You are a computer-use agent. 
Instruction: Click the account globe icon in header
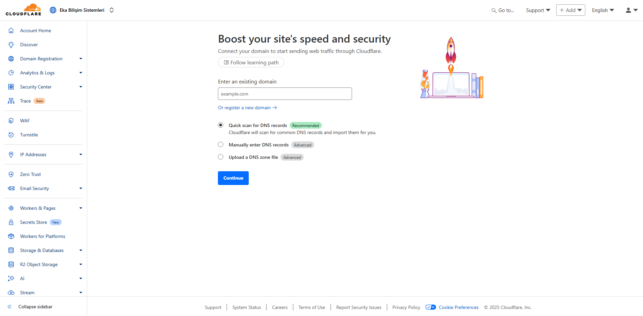(x=53, y=10)
